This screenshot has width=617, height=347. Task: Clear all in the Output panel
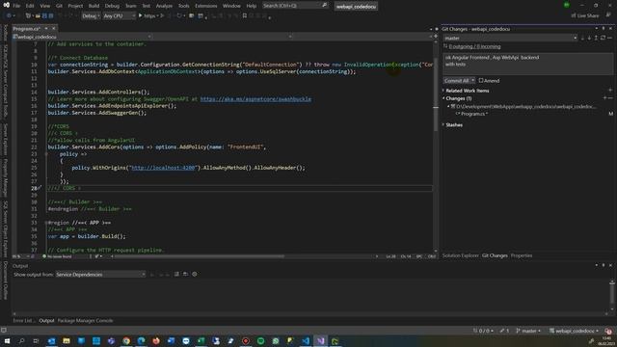coord(176,274)
